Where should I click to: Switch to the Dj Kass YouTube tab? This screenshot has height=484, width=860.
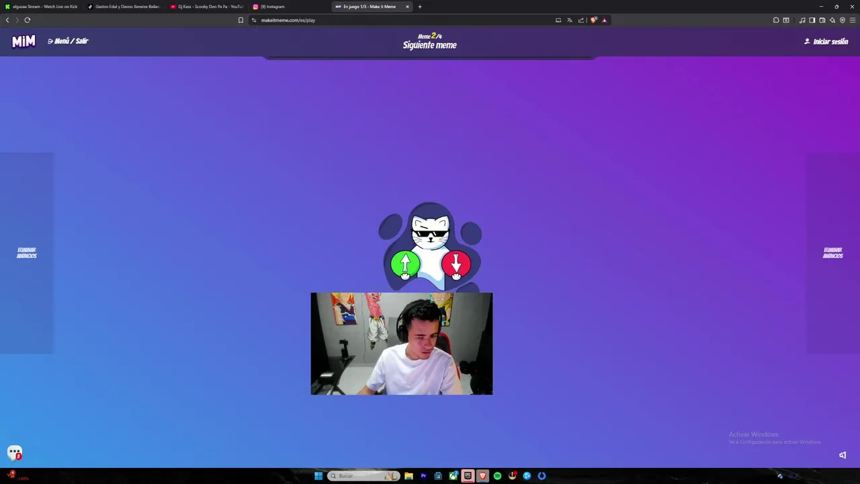207,7
